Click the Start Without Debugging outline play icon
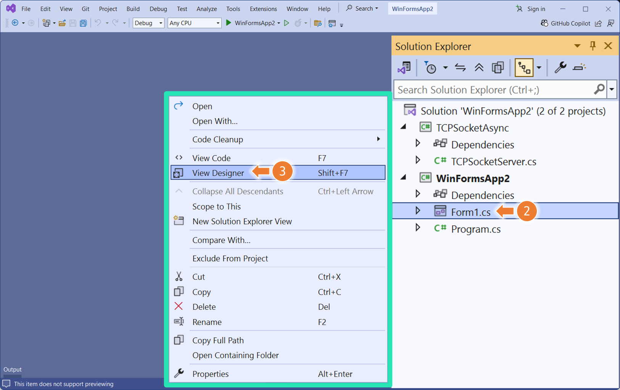Screen dimensions: 620x390 tap(287, 23)
